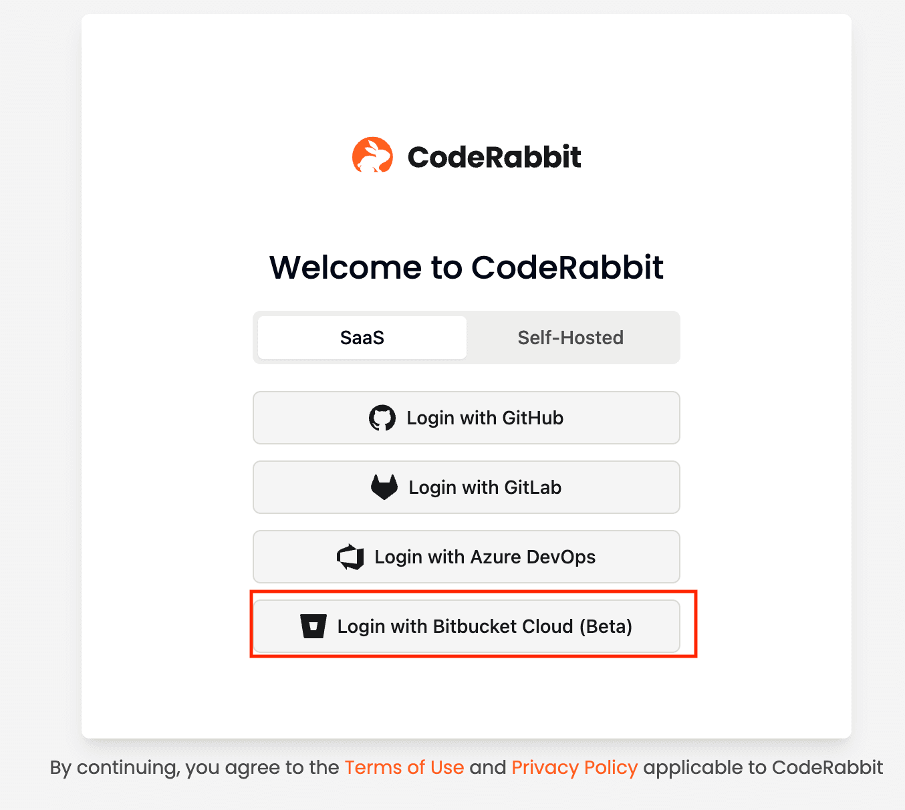Click the orange CodeRabbit rabbit logo
This screenshot has height=810, width=905.
point(372,156)
